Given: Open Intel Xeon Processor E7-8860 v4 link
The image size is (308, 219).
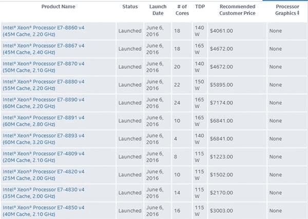Looking at the screenshot, I should (x=43, y=27).
